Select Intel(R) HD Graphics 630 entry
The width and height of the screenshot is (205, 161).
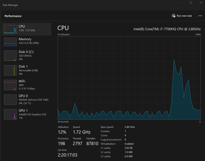click(32, 114)
